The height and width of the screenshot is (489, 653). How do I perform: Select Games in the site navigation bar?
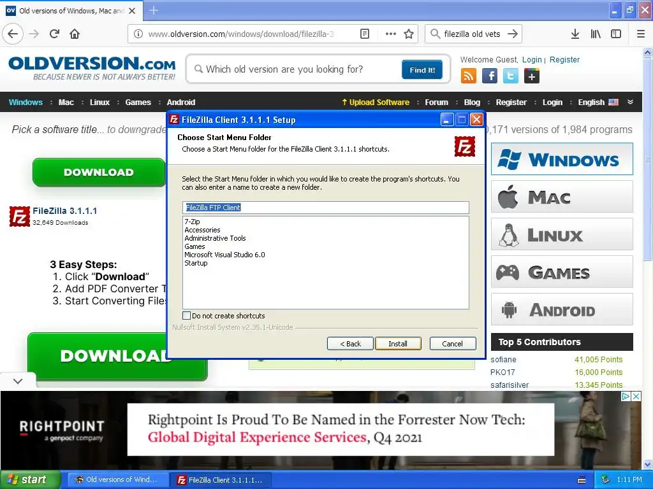tap(138, 103)
